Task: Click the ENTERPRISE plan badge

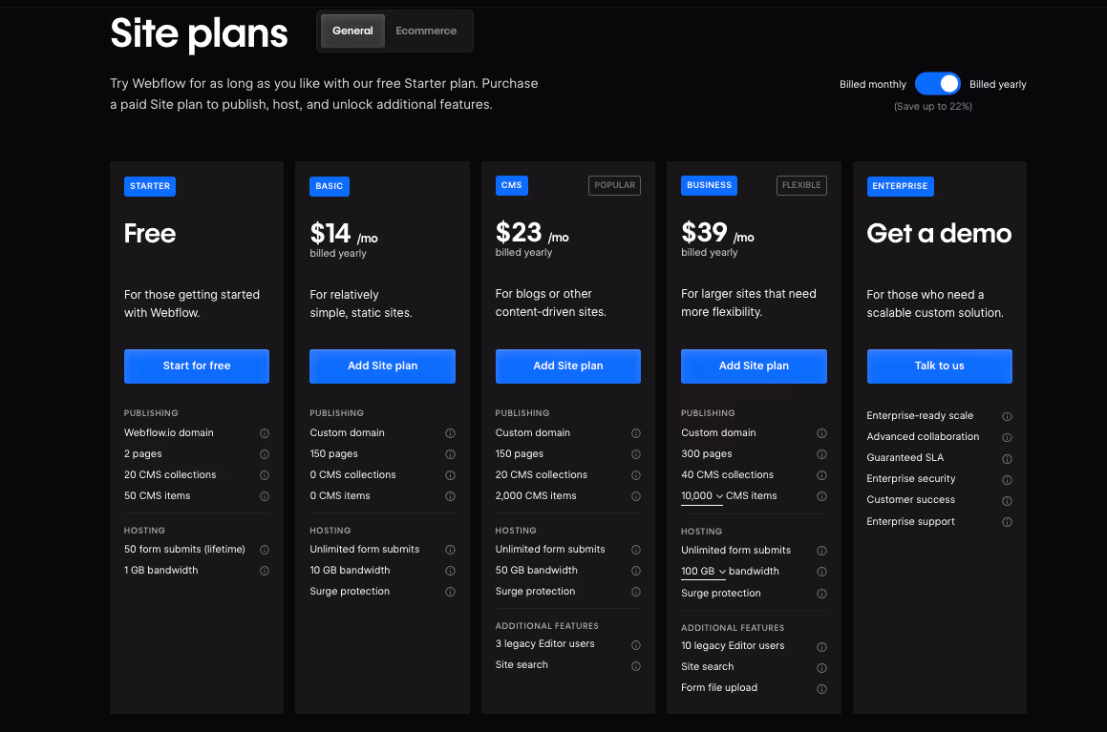Action: coord(900,186)
